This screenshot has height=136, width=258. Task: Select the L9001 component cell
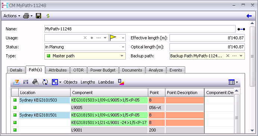pyautogui.click(x=109, y=130)
